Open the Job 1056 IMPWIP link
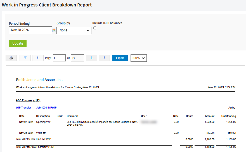The height and width of the screenshot is (152, 246). click(46, 108)
